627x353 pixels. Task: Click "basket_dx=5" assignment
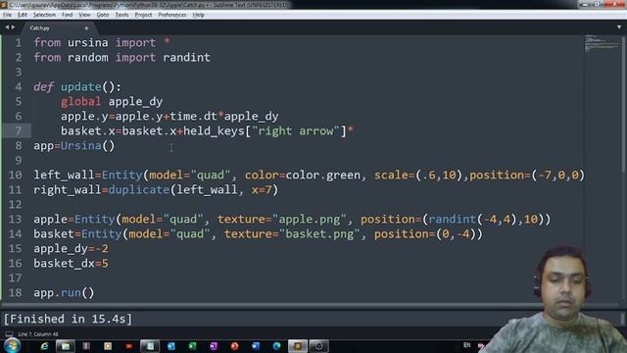(71, 264)
